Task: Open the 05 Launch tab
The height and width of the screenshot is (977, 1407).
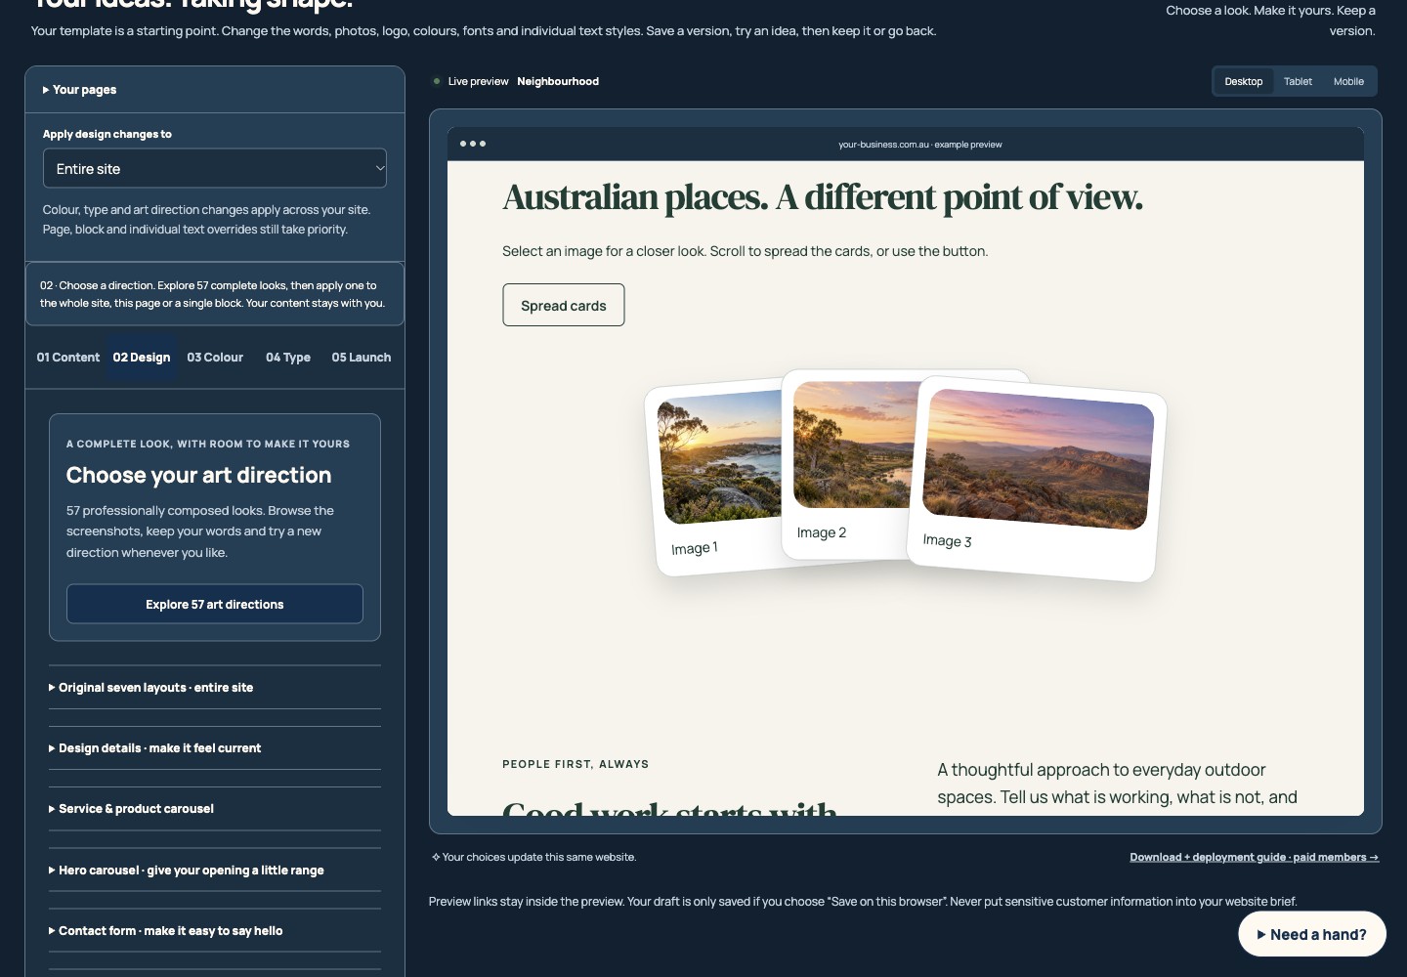Action: (362, 358)
